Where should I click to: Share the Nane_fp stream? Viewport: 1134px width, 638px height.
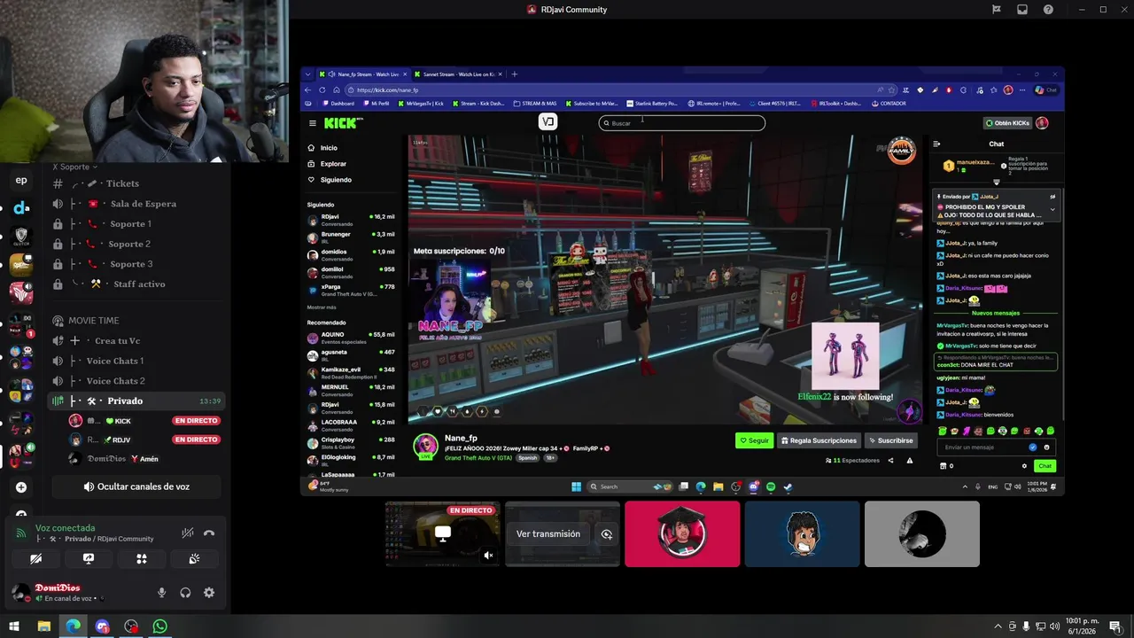point(890,461)
